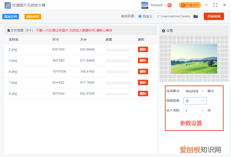This screenshot has width=231, height=157.
Task: Click the 进度 column header
Action: click(109, 39)
